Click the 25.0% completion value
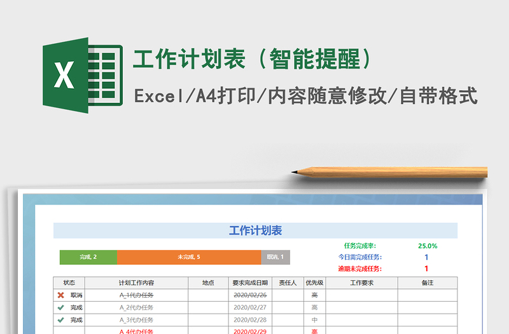 428,246
